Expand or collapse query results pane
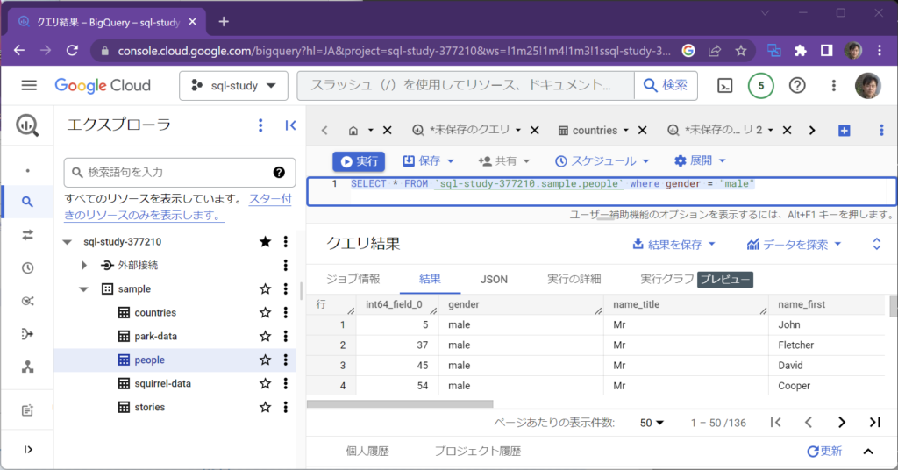The image size is (898, 470). 876,245
